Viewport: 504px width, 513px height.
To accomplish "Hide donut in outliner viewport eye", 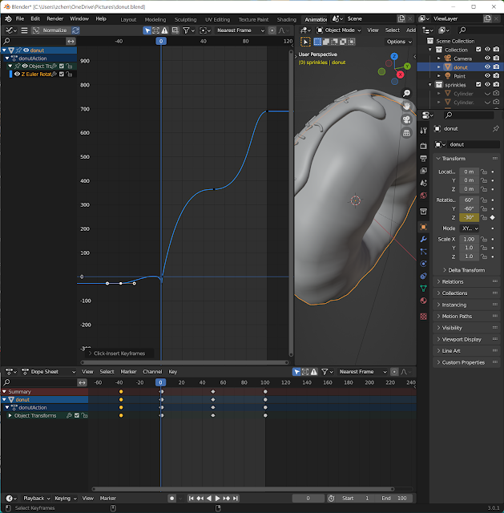I will pos(487,67).
